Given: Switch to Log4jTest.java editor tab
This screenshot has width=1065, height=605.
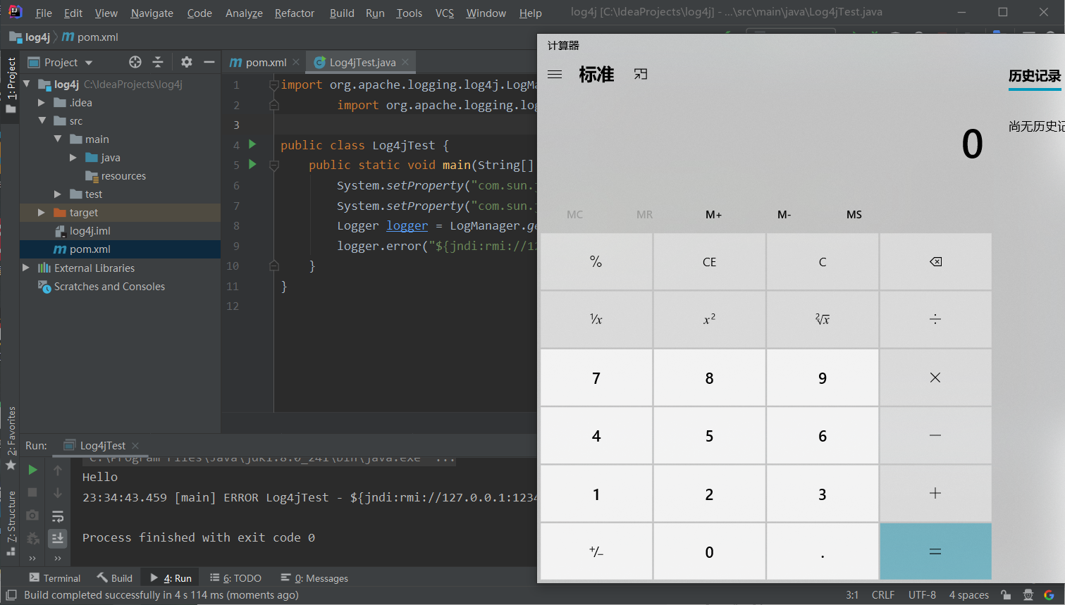Looking at the screenshot, I should (x=362, y=62).
